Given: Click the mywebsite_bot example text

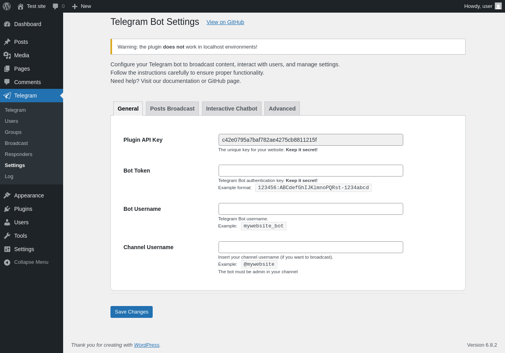Looking at the screenshot, I should coord(264,226).
